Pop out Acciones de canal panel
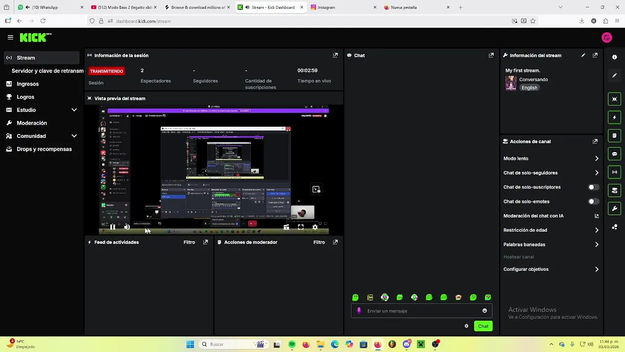 595,141
